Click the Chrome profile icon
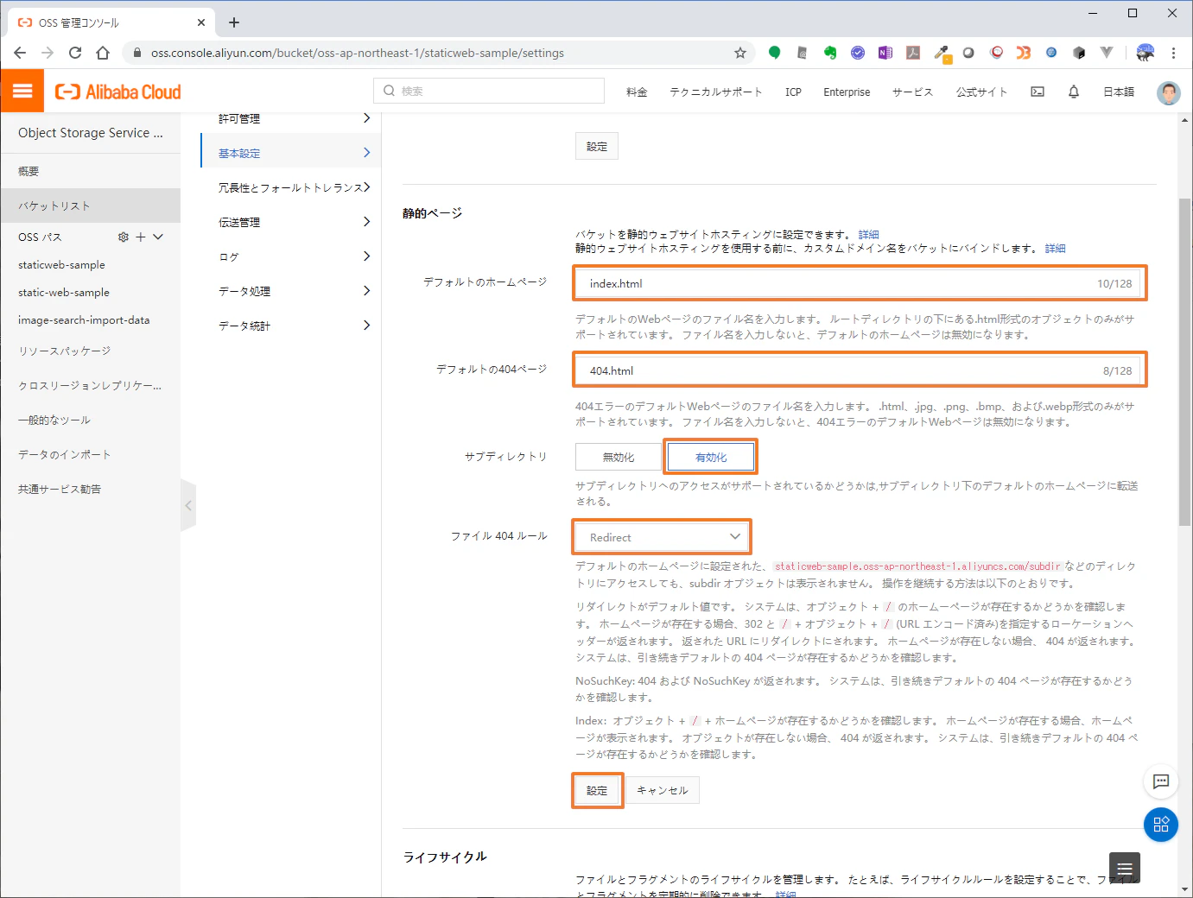This screenshot has width=1193, height=898. (1145, 53)
